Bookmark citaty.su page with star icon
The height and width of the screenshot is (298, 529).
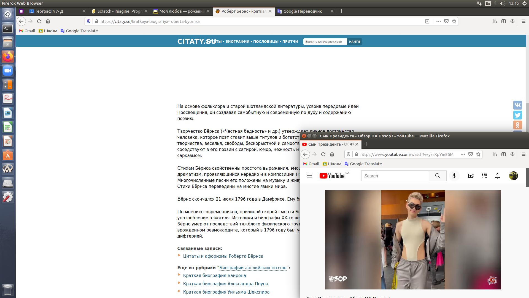454,21
